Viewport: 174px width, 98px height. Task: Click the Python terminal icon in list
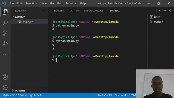(x=152, y=22)
